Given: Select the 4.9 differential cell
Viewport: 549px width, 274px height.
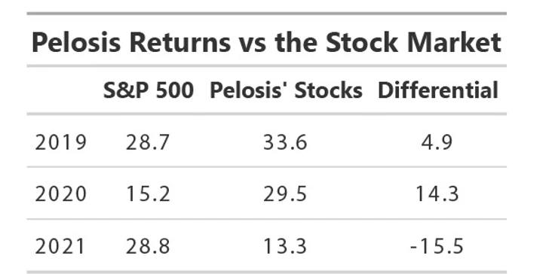Looking at the screenshot, I should (437, 142).
